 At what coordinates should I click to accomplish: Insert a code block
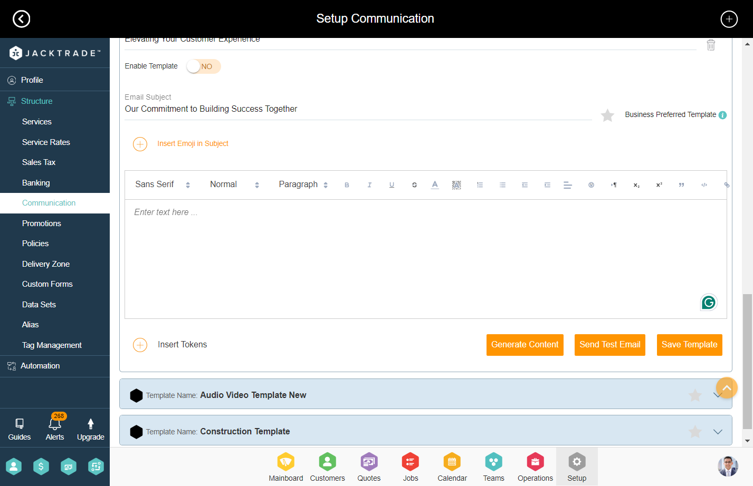pos(704,185)
